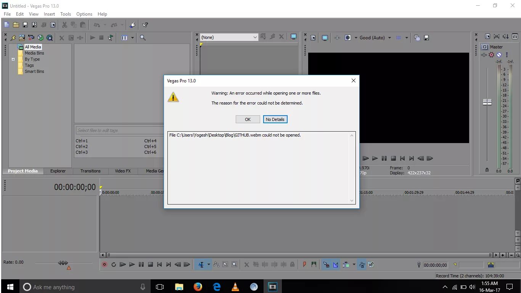Click the playback Rate slider
Viewport: 521px width, 293px height.
[x=63, y=263]
